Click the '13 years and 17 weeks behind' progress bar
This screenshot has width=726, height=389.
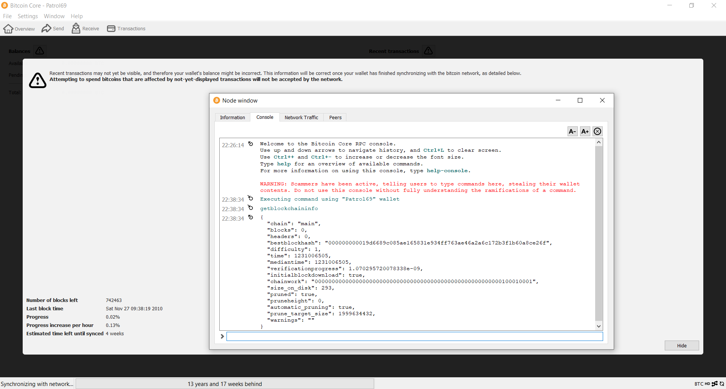pyautogui.click(x=225, y=384)
